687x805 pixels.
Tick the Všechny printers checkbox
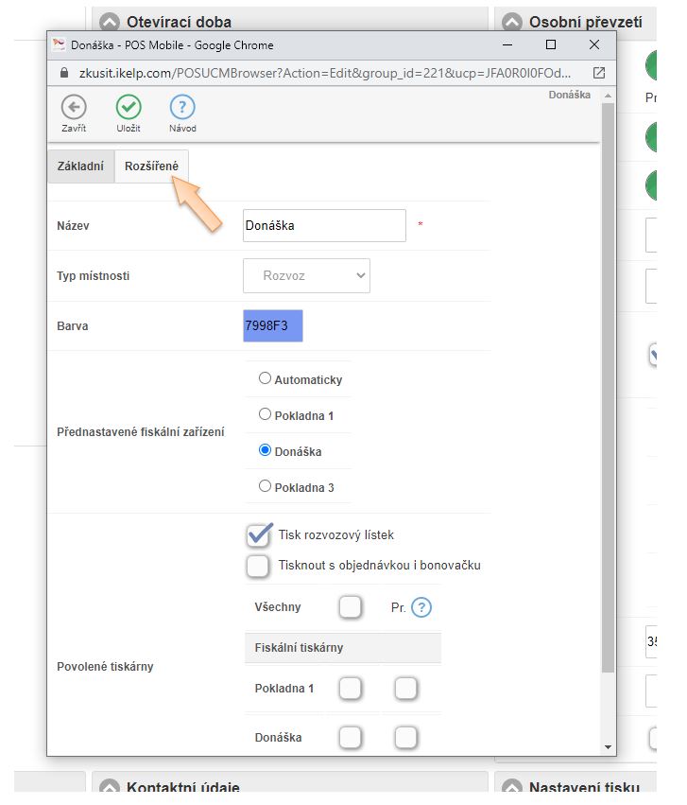pos(351,607)
